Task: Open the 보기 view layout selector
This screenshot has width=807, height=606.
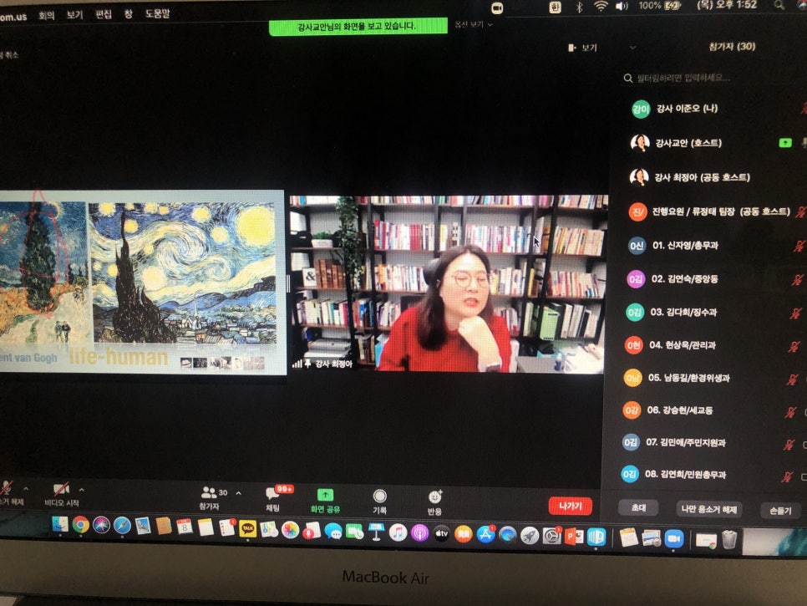Action: coord(582,48)
